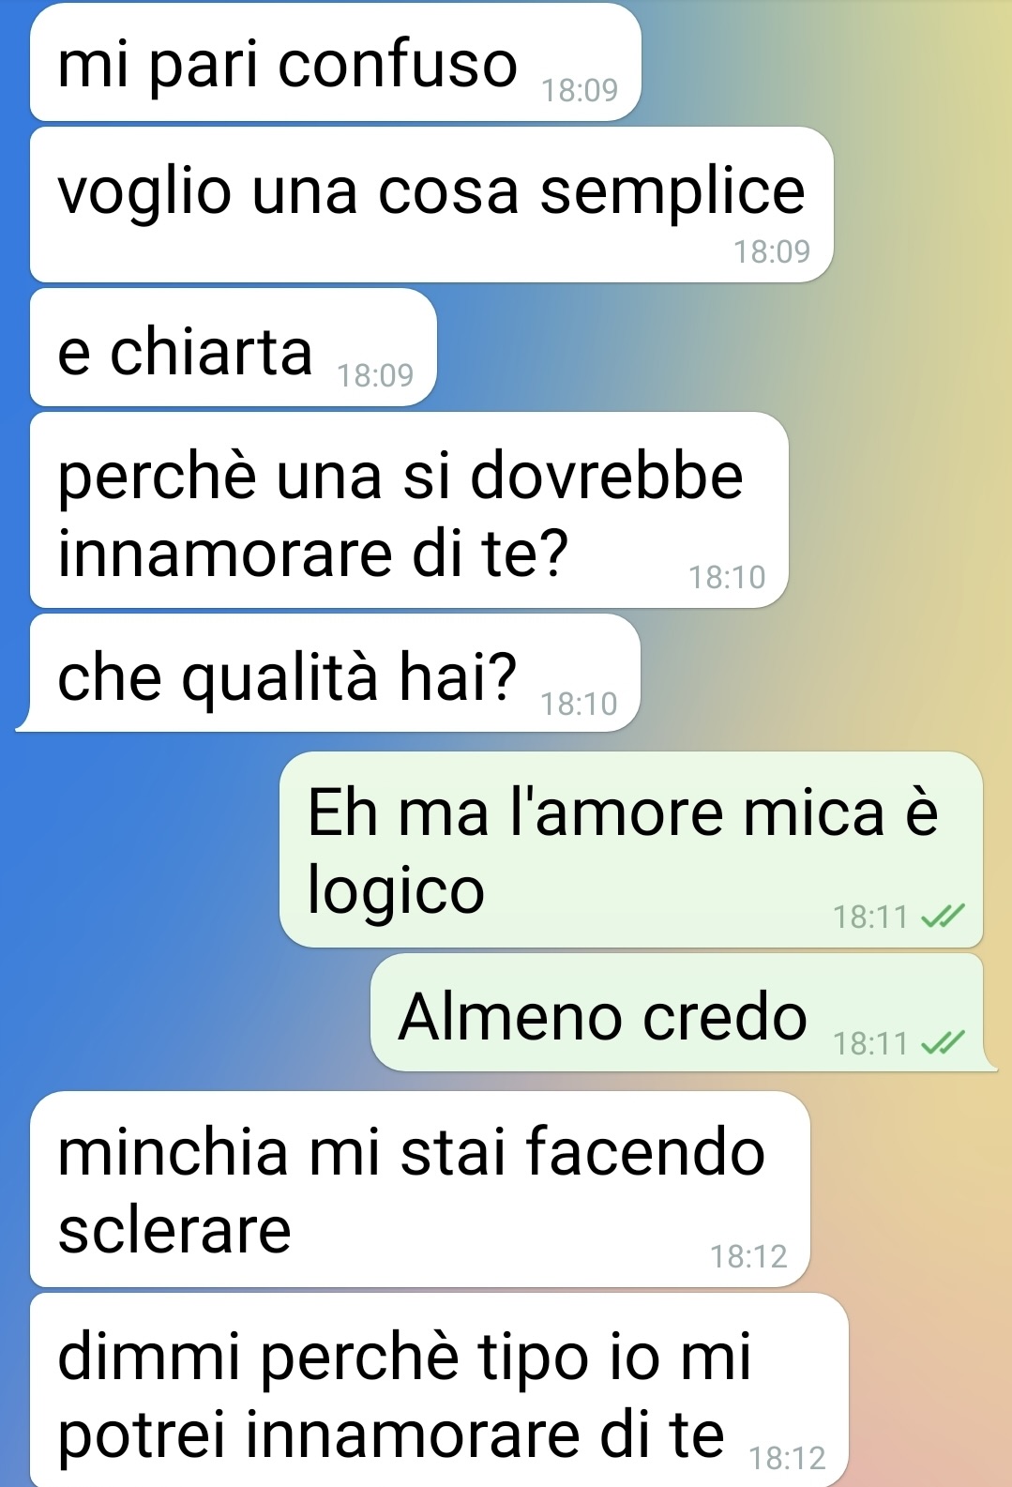The width and height of the screenshot is (1012, 1487).
Task: Select the green 'Eh ma l'amore mica è logico' bubble
Action: coord(631,850)
